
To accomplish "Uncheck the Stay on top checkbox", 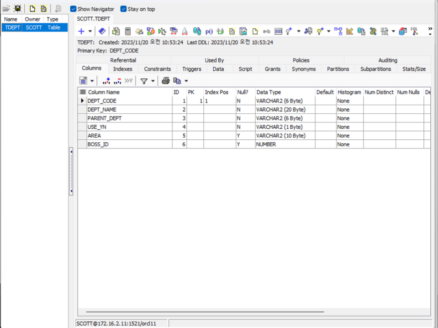I will coord(123,9).
